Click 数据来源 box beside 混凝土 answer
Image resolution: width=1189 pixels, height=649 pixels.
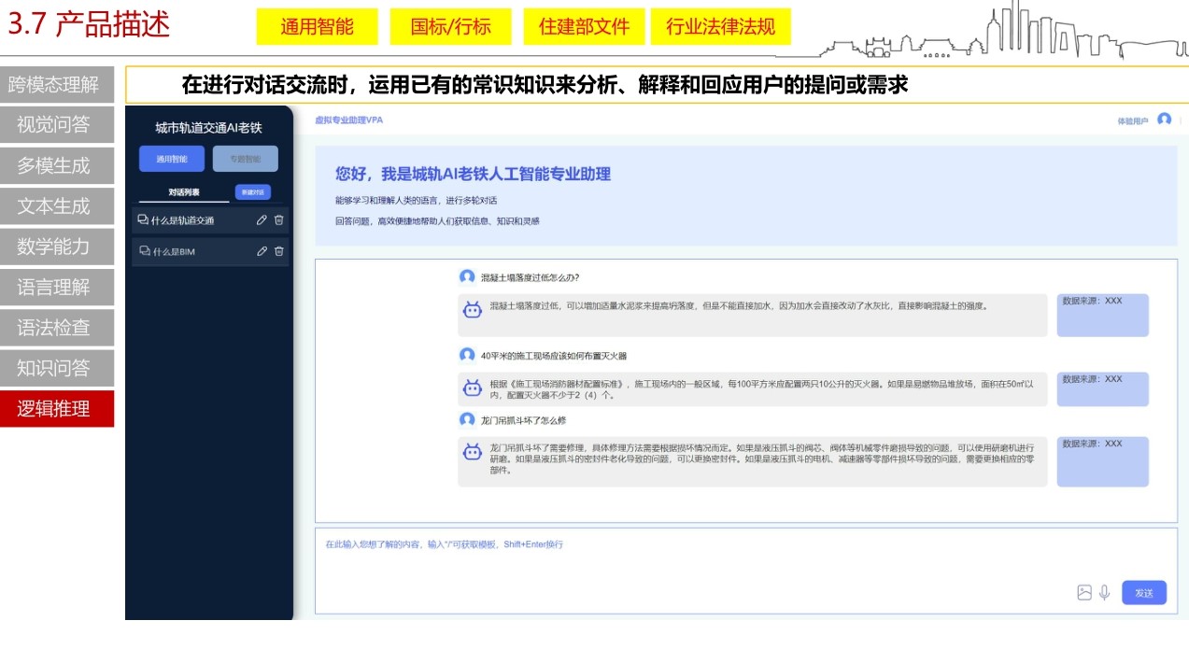click(1102, 315)
